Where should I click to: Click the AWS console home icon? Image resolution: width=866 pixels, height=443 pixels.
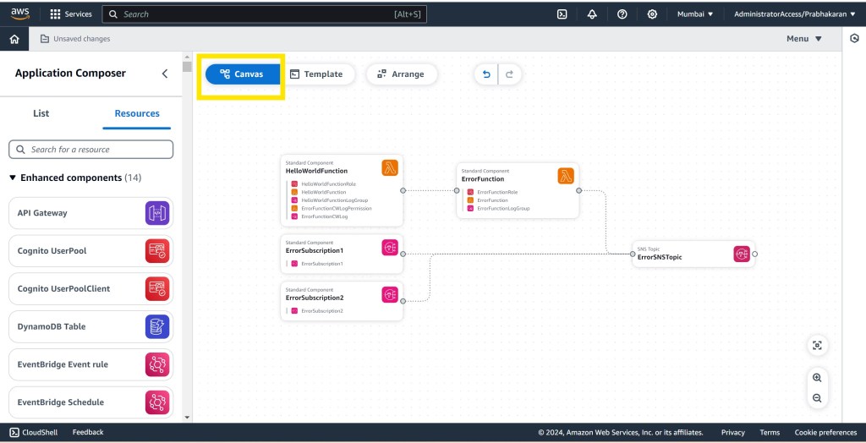tap(14, 39)
